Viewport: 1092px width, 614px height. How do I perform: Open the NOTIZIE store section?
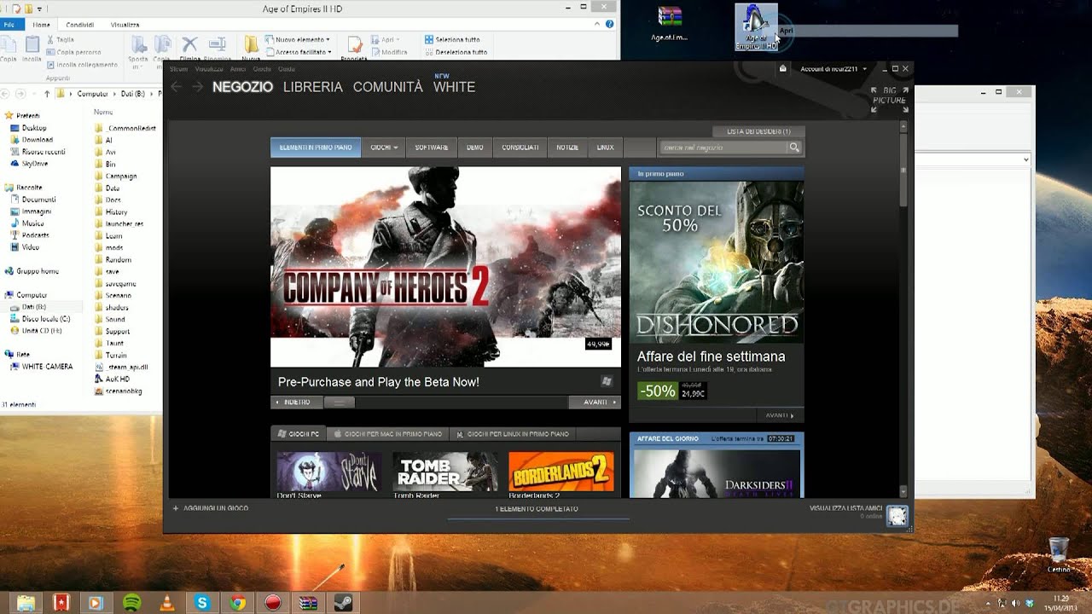[567, 148]
